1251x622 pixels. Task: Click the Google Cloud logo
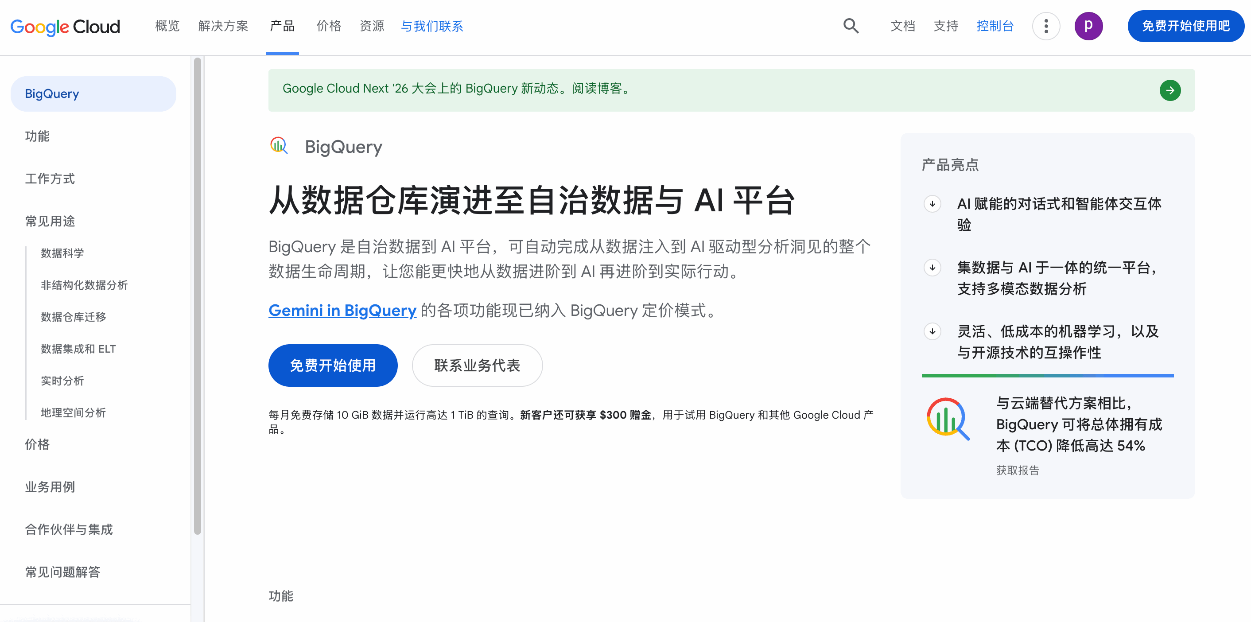coord(65,26)
